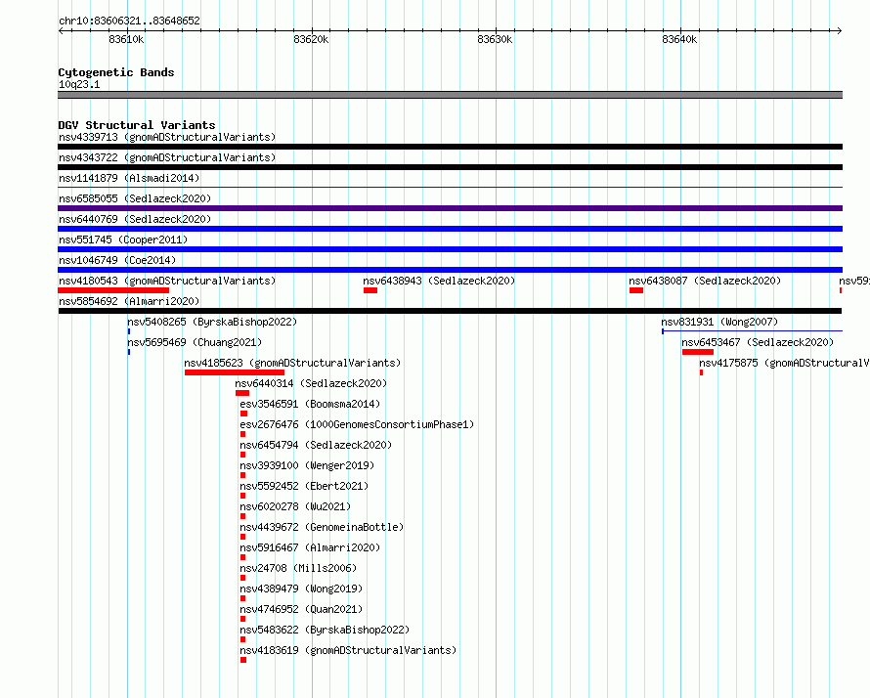Click the gray 10q23.1 cytogenetic band bar
The width and height of the screenshot is (870, 698).
(x=450, y=95)
